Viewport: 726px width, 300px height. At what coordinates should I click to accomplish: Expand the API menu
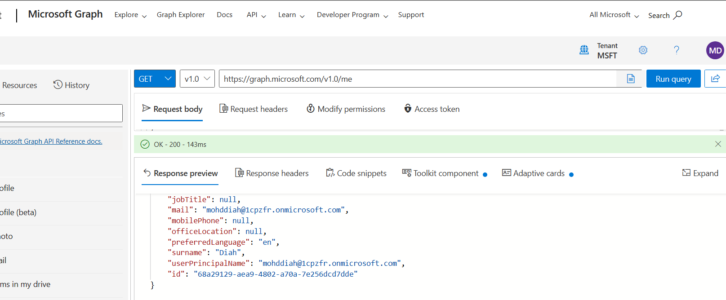pos(256,15)
